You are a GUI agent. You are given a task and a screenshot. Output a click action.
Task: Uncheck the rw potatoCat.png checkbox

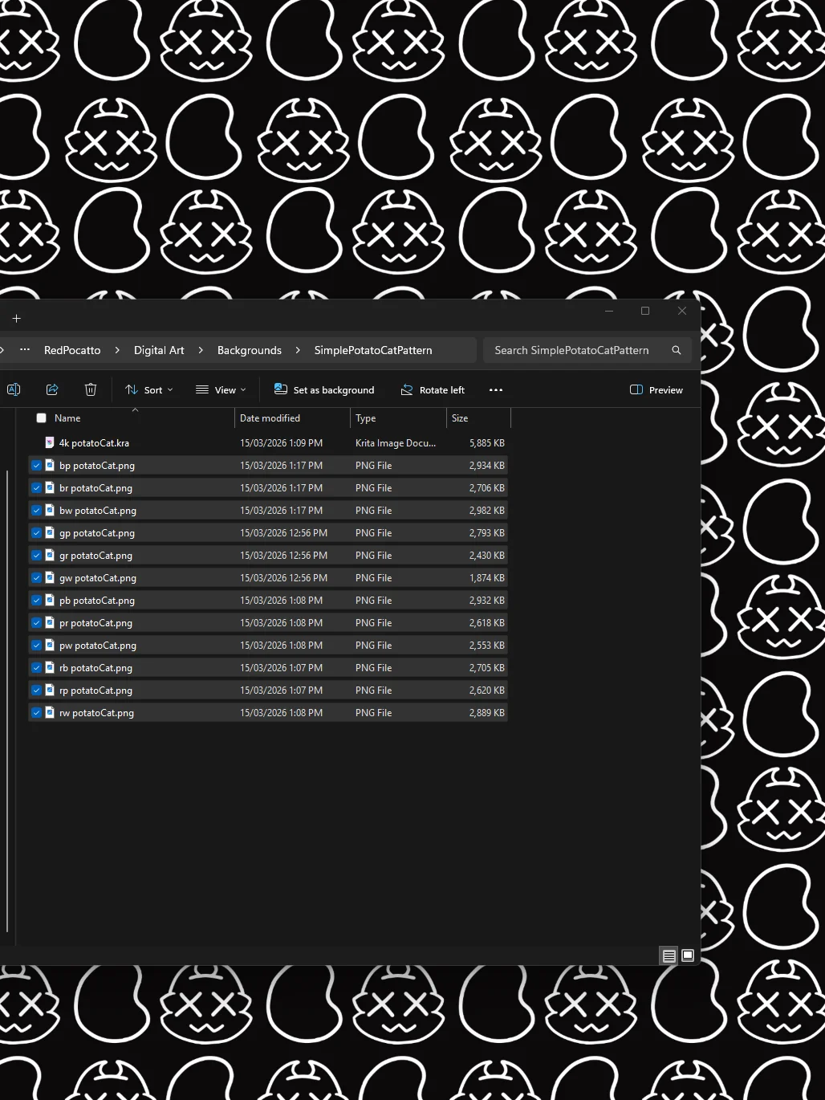click(x=36, y=712)
